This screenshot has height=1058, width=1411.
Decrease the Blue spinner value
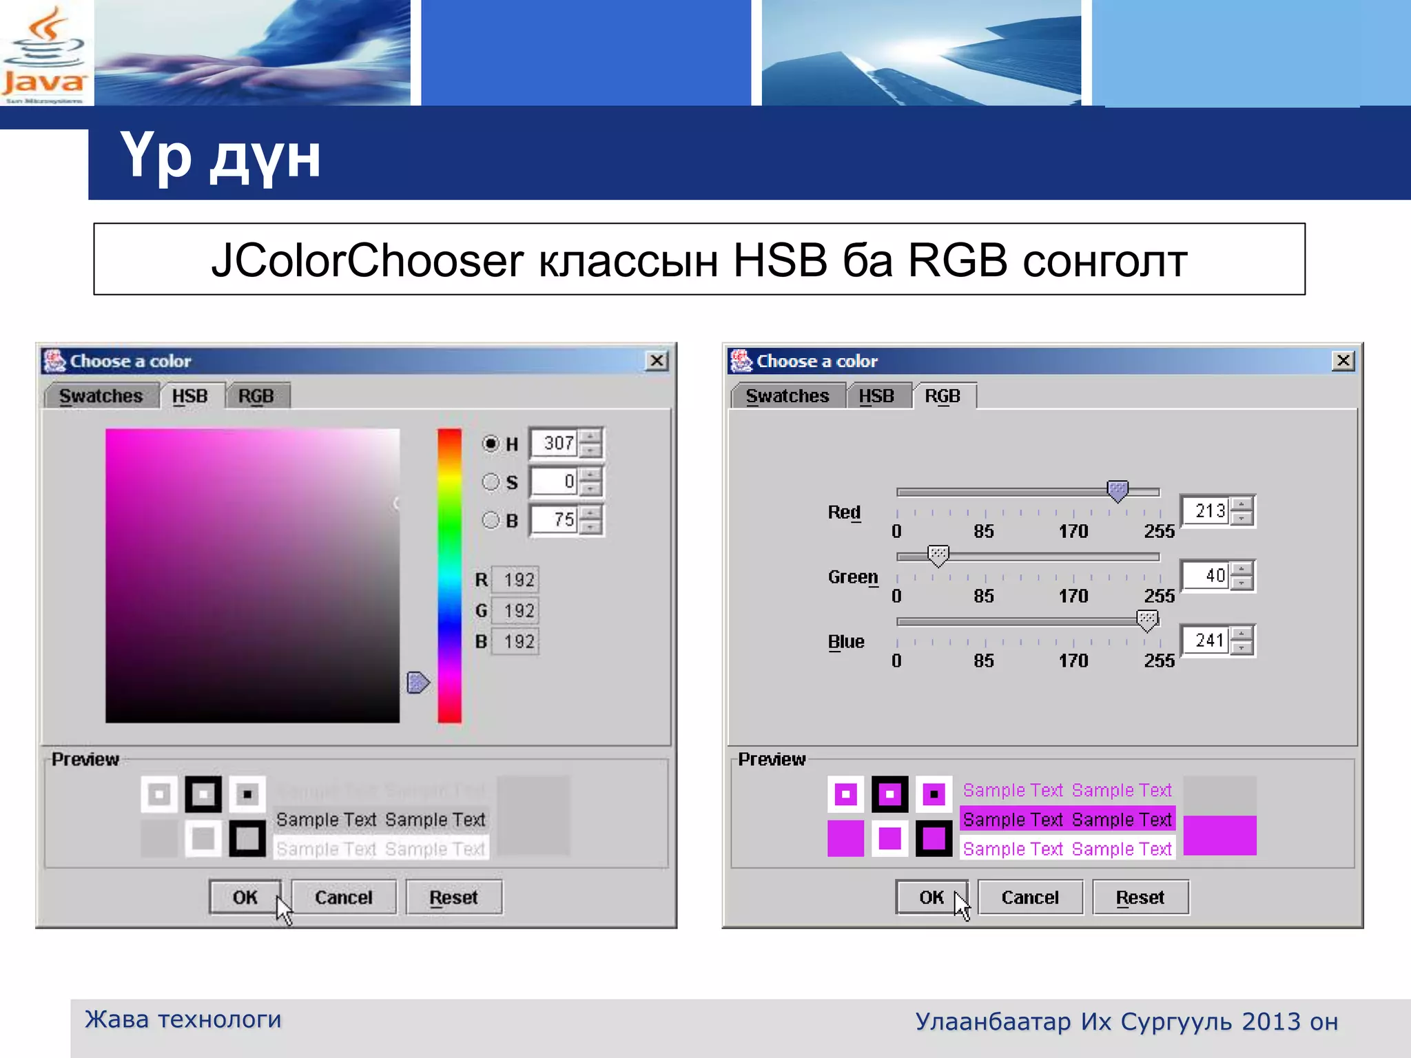pyautogui.click(x=1242, y=648)
